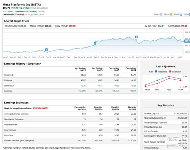This screenshot has height=150, width=190.
Task: Click the current price flag on the chart axis
Action: click(x=187, y=41)
